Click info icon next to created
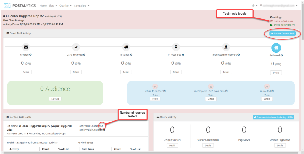Viewport: 304px width, 154px height. 31,55
